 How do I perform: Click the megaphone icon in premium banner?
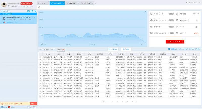pos(2,104)
